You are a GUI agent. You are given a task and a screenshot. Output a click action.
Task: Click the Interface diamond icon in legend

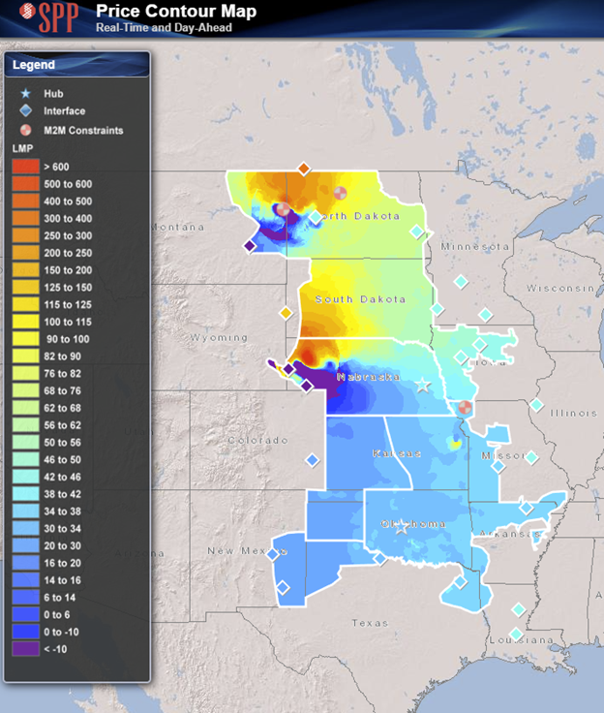coord(25,111)
